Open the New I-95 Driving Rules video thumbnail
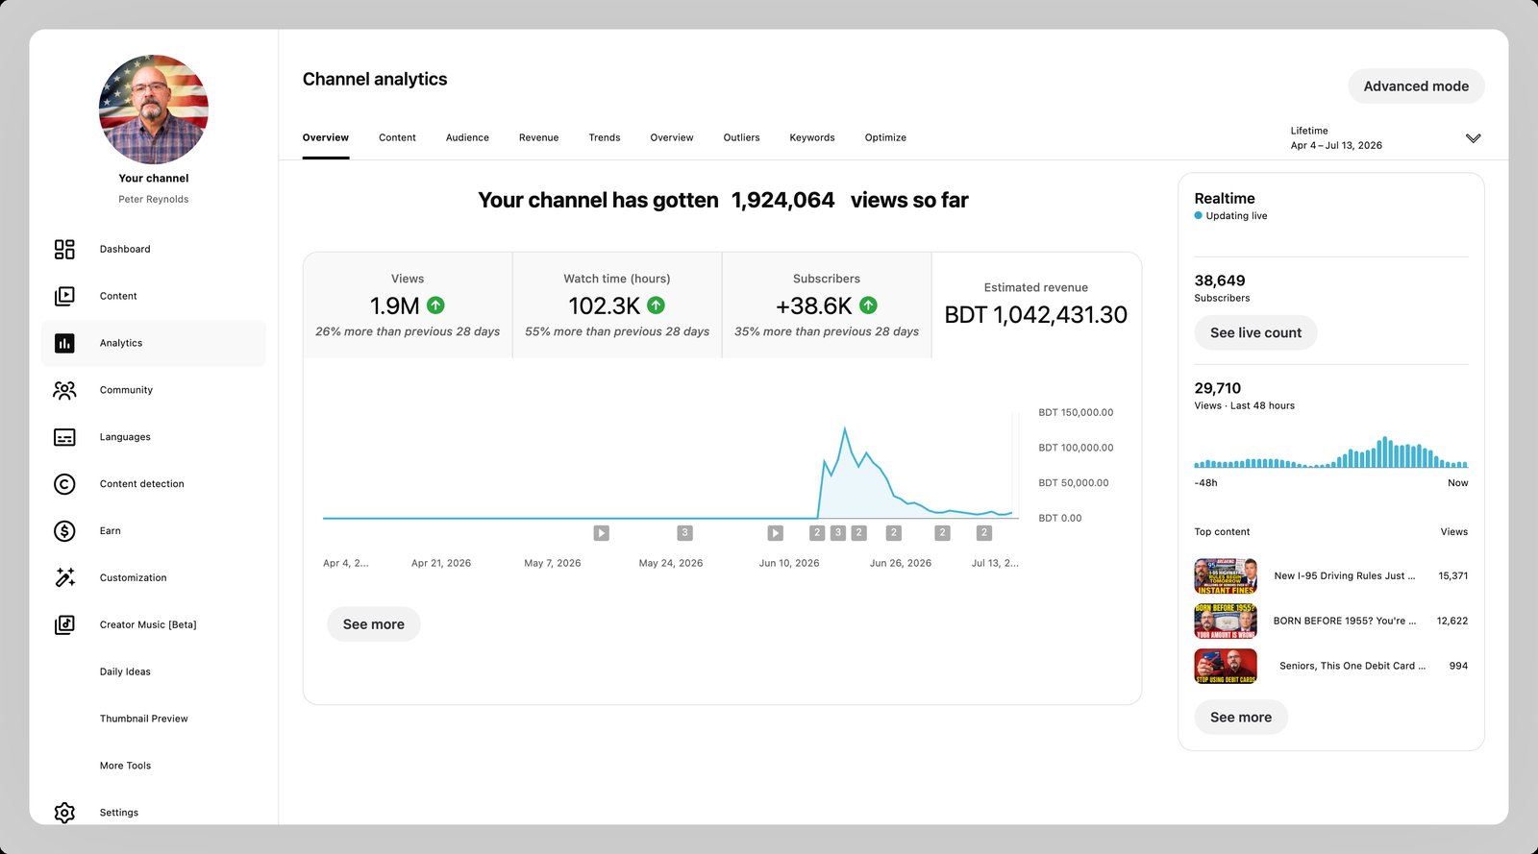The width and height of the screenshot is (1538, 854). 1226,576
